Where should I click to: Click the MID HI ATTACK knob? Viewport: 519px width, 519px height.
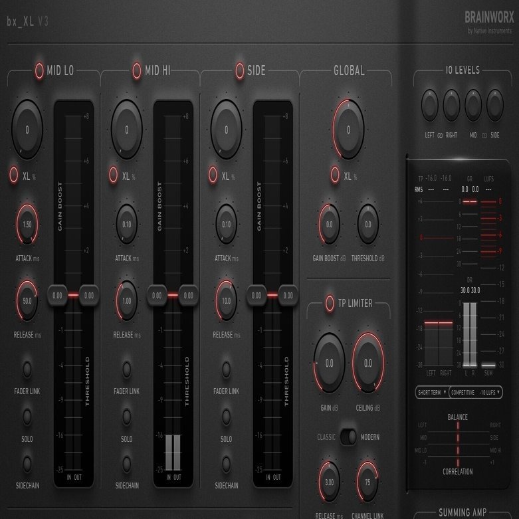127,225
